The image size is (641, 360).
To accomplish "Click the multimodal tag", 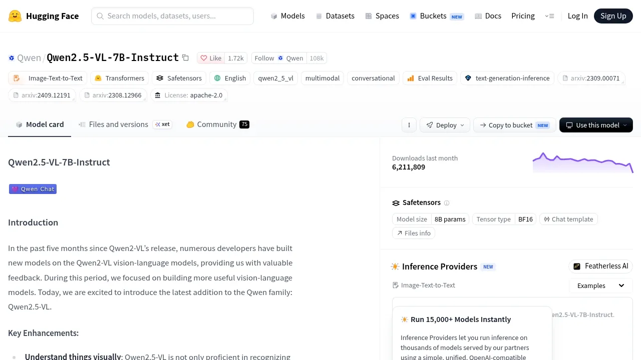I will coord(323,78).
